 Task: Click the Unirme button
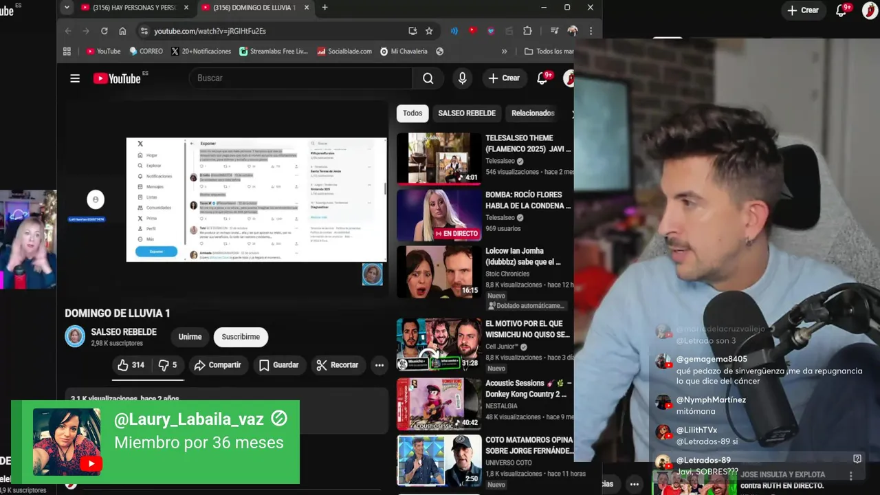point(190,337)
